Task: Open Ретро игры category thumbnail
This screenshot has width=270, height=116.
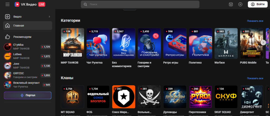Action: tap(175, 44)
